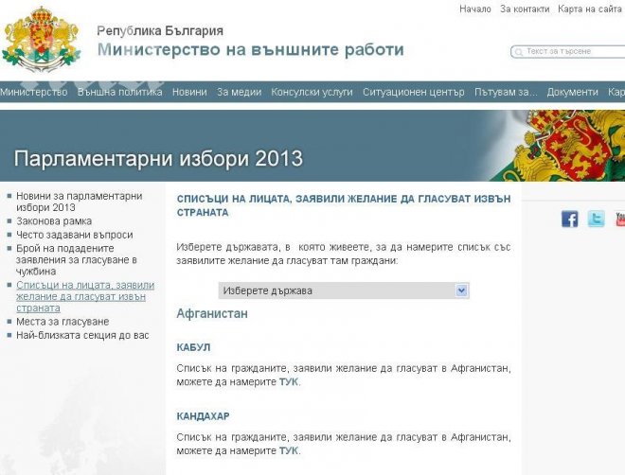Click the 'КАНДАХАР' section heading
This screenshot has height=475, width=625.
click(x=203, y=416)
